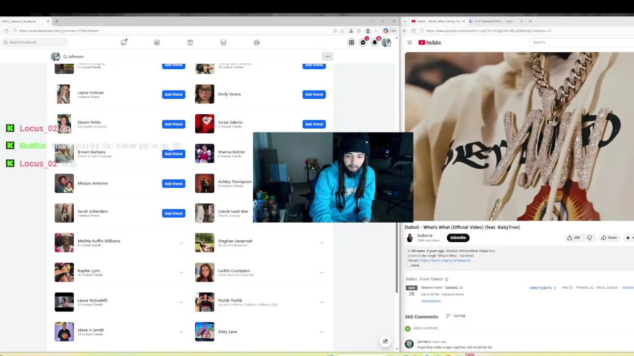Viewport: 634px width, 356px height.
Task: Open Facebook Marketplace icon
Action: pos(223,43)
